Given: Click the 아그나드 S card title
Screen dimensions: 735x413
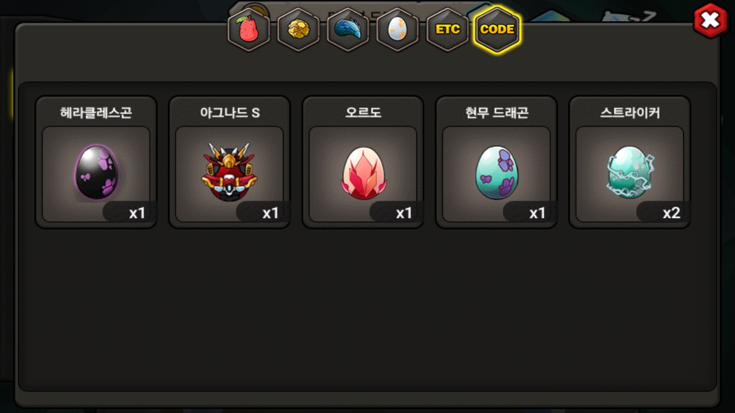Looking at the screenshot, I should pos(230,113).
